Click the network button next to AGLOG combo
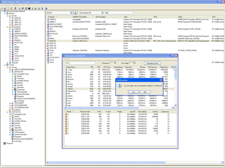225x168 pixels. 75,13
